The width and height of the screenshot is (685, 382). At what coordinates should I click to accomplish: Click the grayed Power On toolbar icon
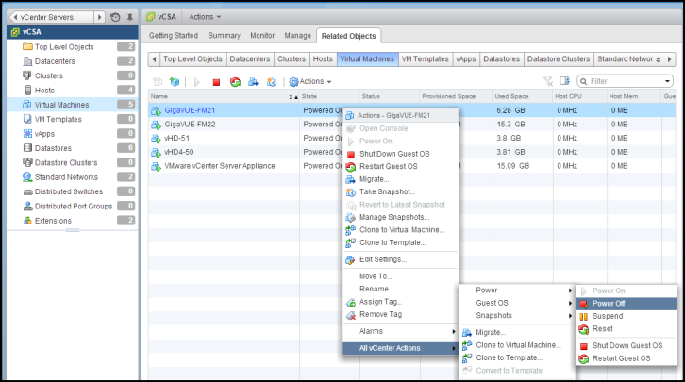197,82
